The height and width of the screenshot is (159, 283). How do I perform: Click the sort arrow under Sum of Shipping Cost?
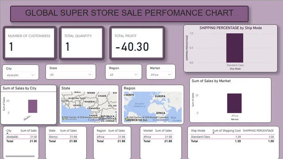pos(214,133)
